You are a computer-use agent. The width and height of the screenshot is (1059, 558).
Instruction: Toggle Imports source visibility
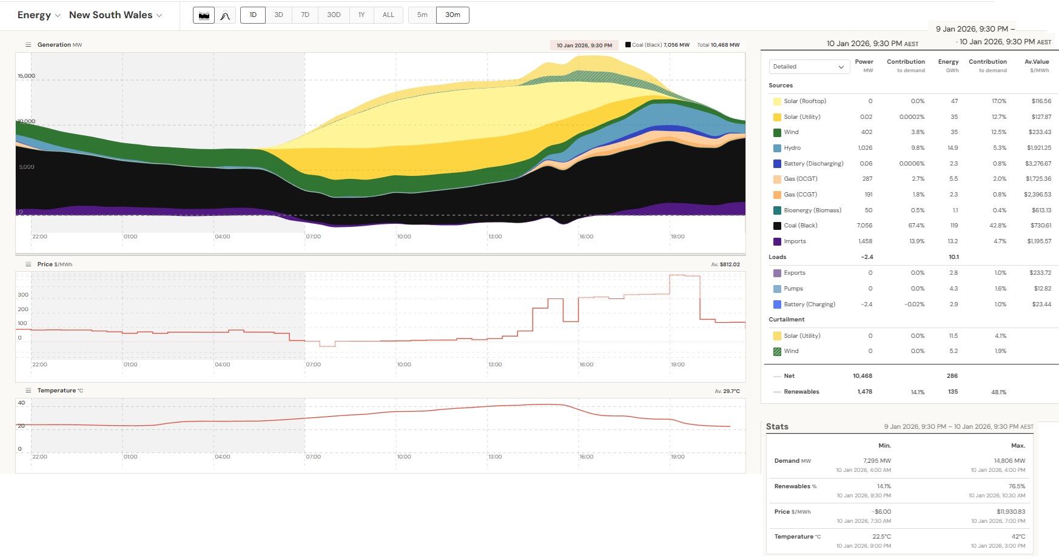[777, 241]
